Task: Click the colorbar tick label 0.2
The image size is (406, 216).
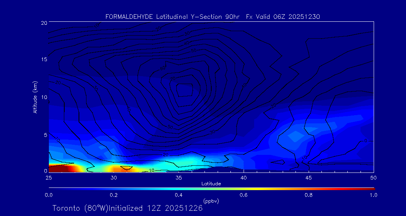Action: 114,195
